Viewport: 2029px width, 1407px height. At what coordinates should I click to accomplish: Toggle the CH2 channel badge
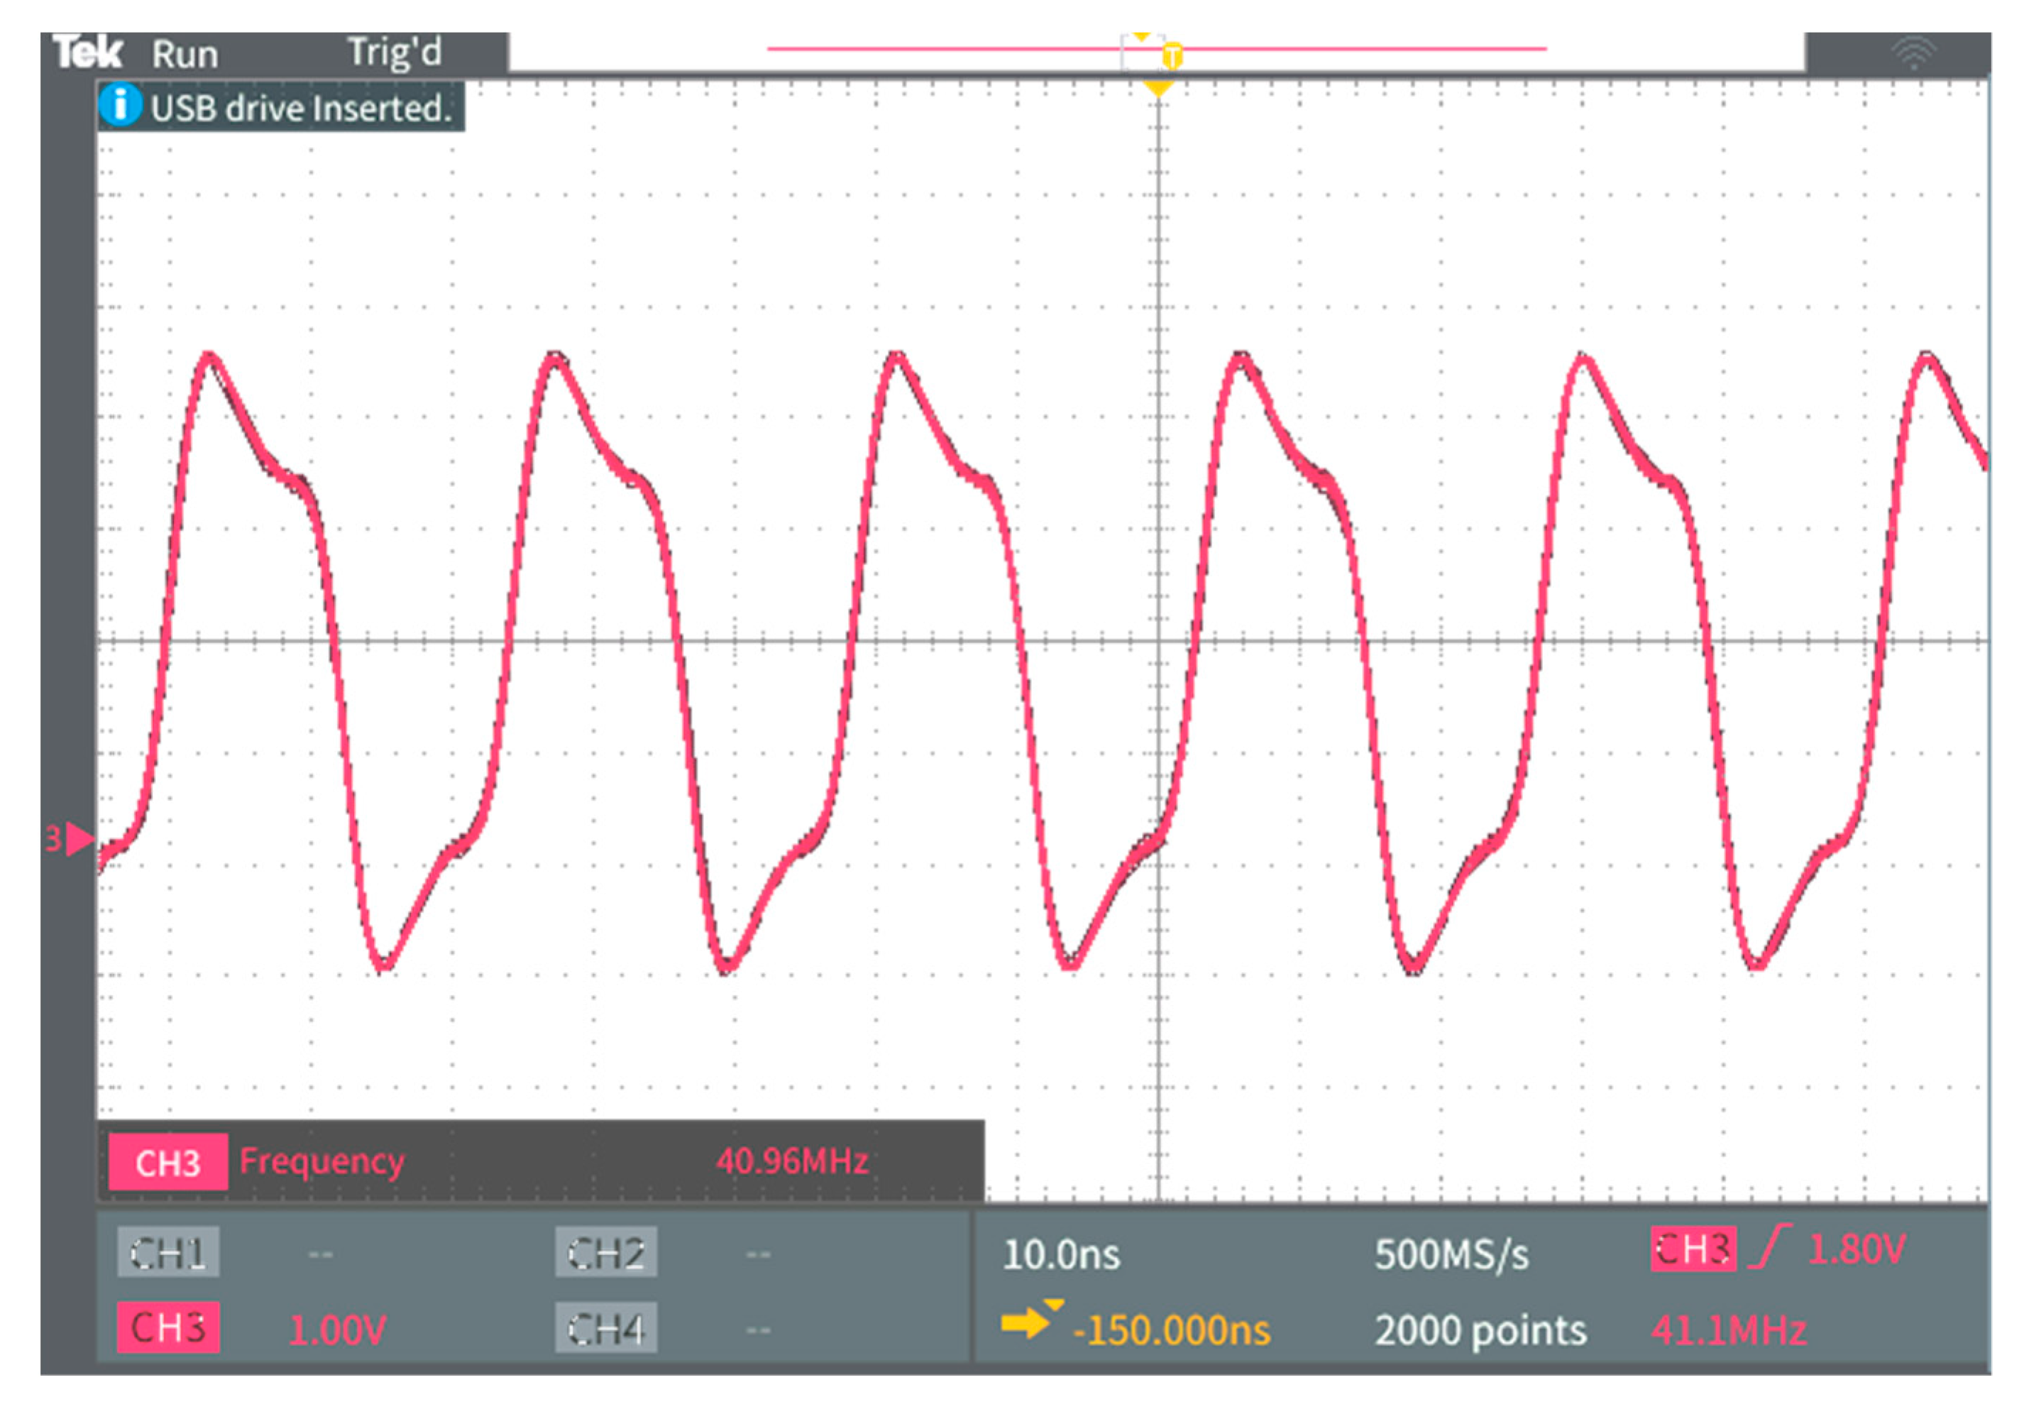(605, 1252)
